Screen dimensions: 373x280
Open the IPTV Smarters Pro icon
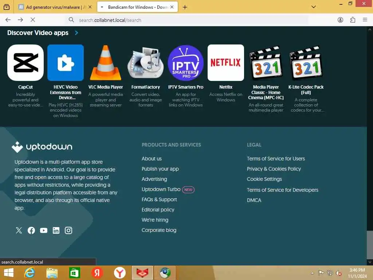coord(185,63)
